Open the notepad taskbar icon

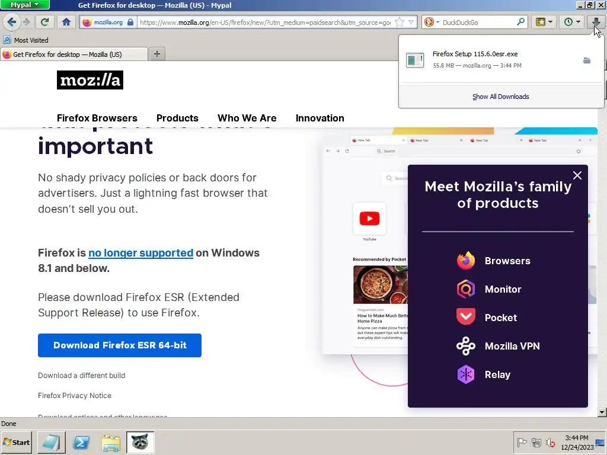(x=52, y=442)
